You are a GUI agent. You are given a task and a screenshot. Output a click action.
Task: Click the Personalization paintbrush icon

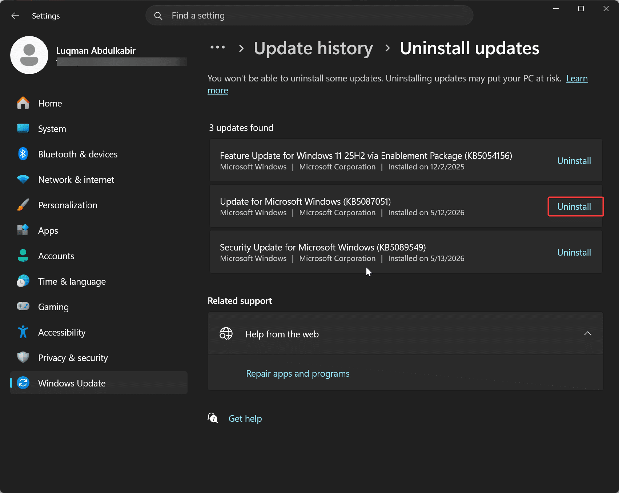coord(23,205)
